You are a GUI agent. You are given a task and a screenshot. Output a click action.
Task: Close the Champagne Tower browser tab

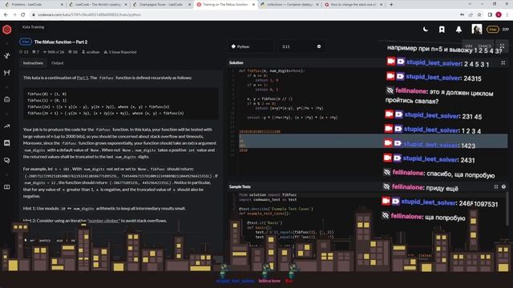[189, 5]
